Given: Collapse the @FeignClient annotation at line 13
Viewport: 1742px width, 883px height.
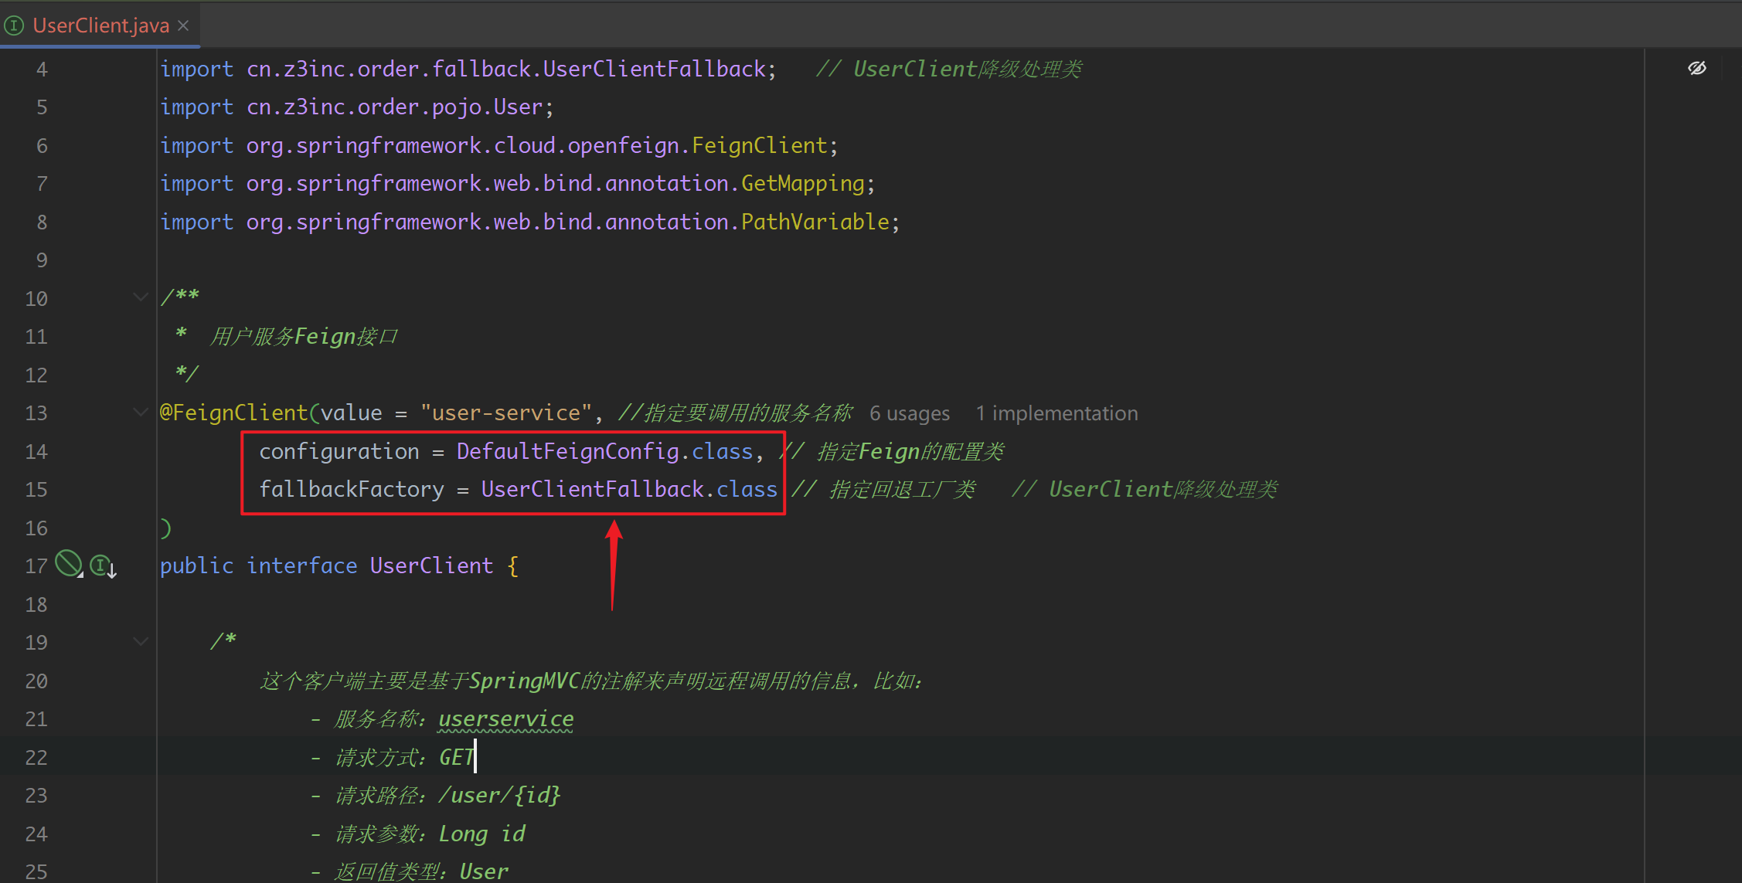Looking at the screenshot, I should pyautogui.click(x=140, y=412).
